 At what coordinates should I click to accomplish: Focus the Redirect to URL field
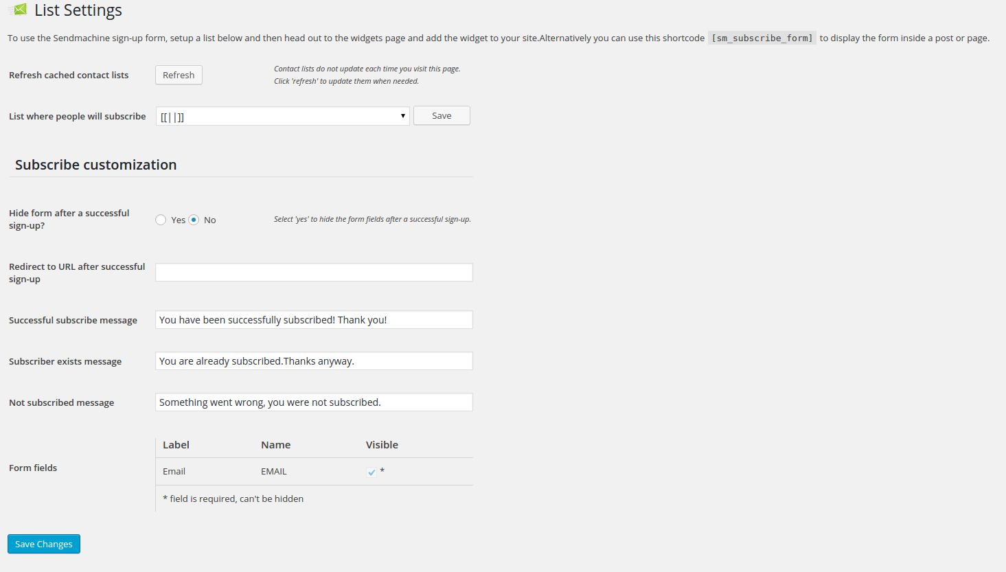click(x=314, y=273)
